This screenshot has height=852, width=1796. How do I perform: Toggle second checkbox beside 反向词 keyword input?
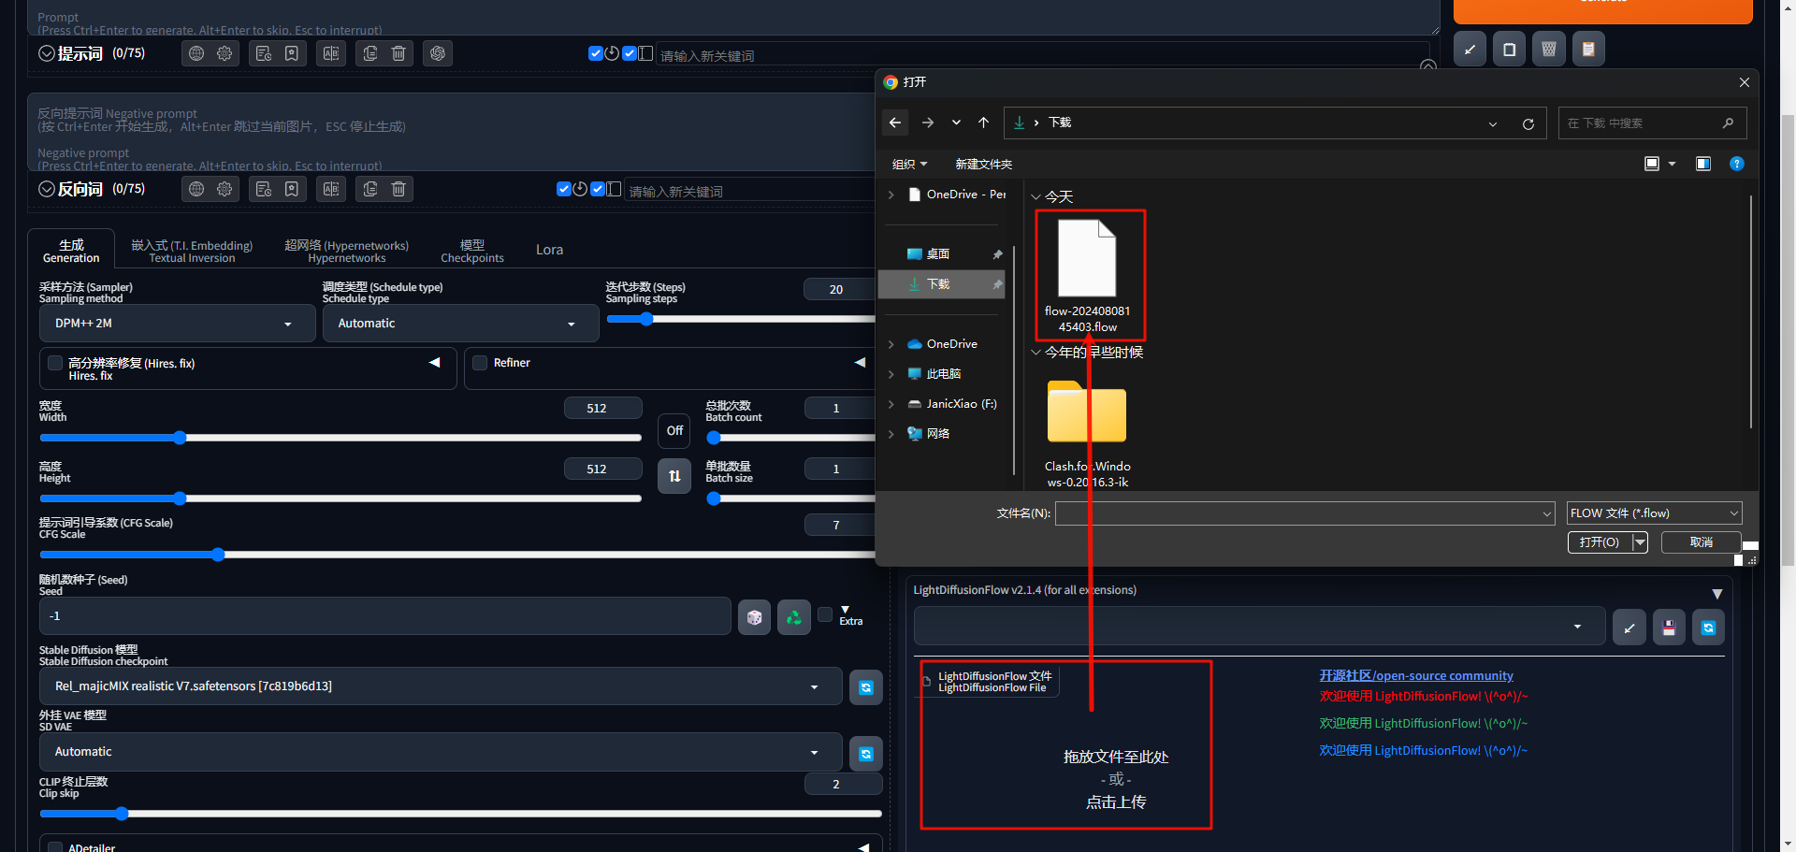[598, 189]
